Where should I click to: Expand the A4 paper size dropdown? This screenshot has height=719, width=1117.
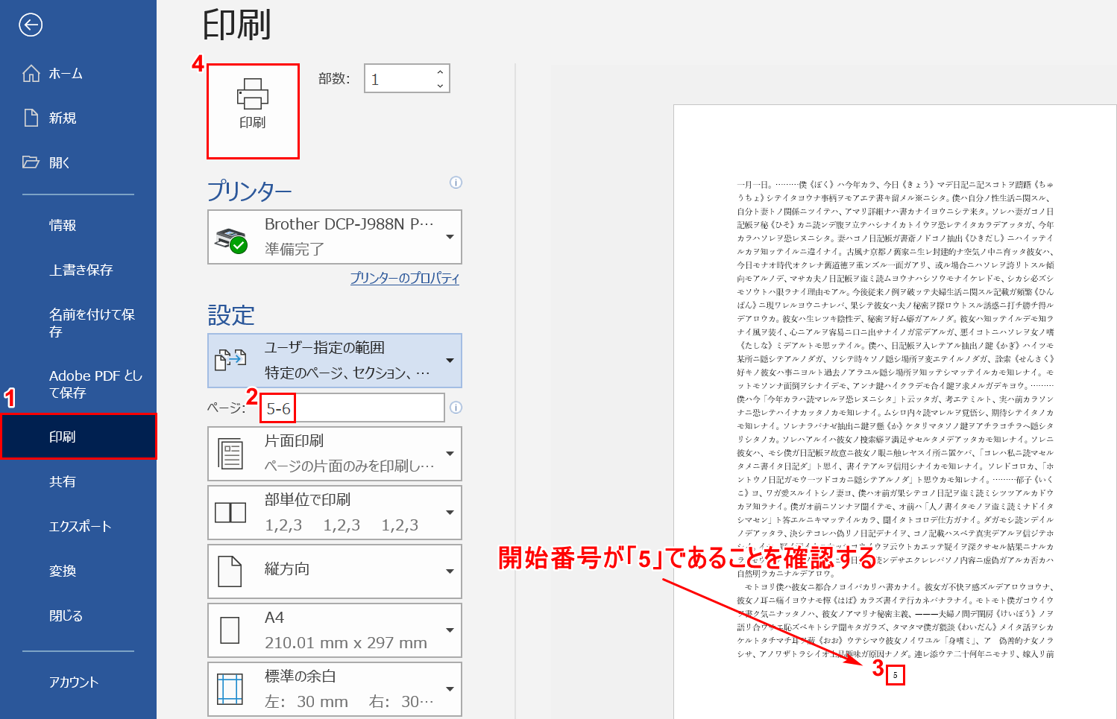coord(450,630)
